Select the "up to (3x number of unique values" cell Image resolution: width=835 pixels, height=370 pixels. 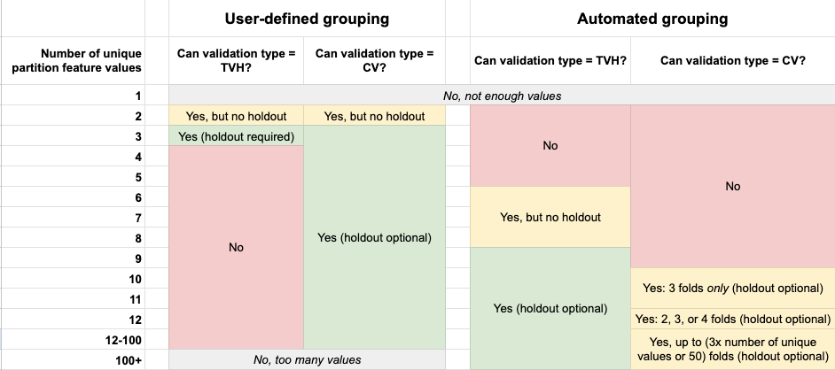(x=732, y=348)
